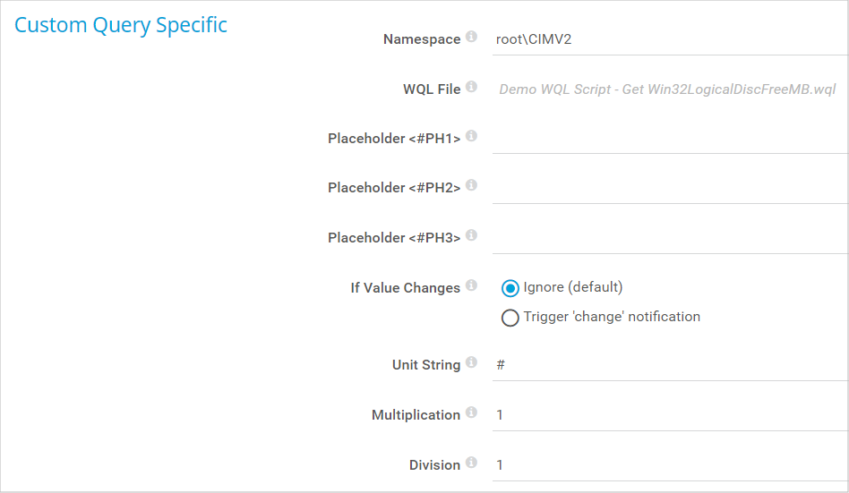Click the info icon beside Unit String
The image size is (849, 493).
pos(471,363)
